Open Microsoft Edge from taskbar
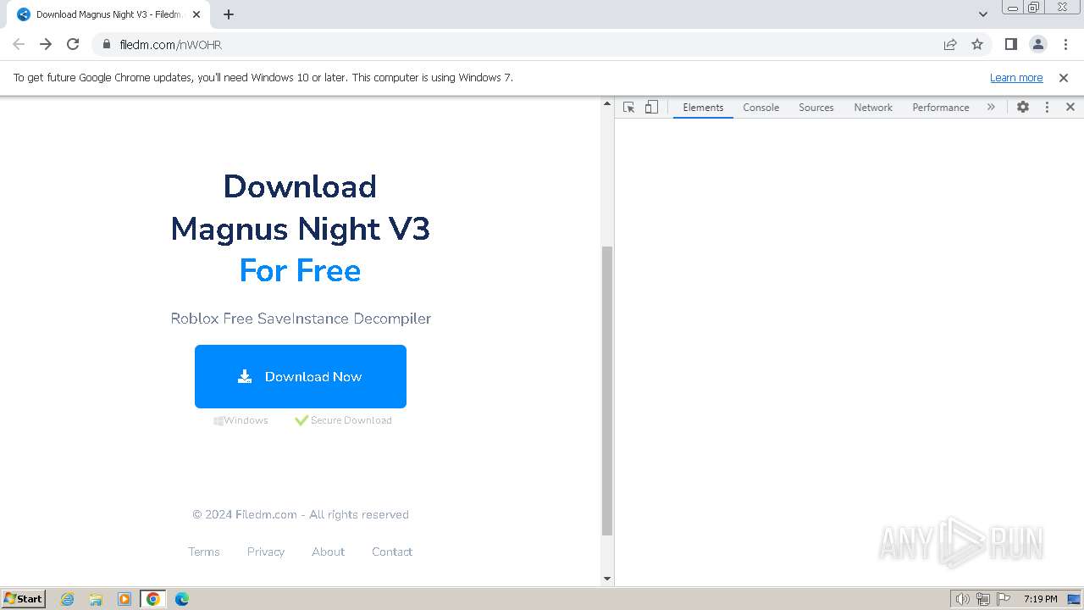 point(182,599)
